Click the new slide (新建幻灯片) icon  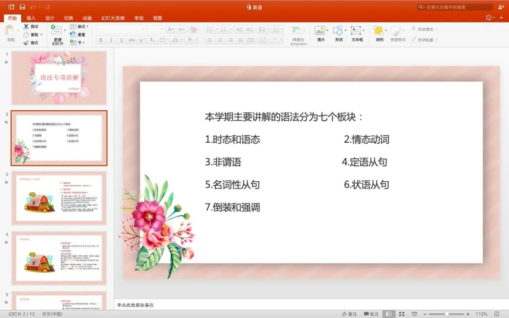pyautogui.click(x=56, y=30)
